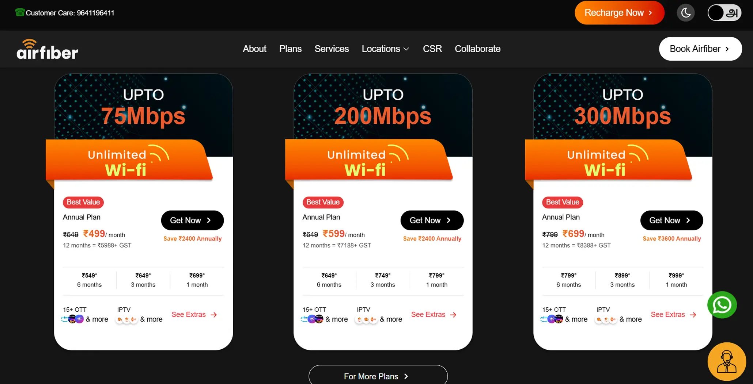This screenshot has width=753, height=384.
Task: Click Book Airfiber button
Action: pos(700,49)
